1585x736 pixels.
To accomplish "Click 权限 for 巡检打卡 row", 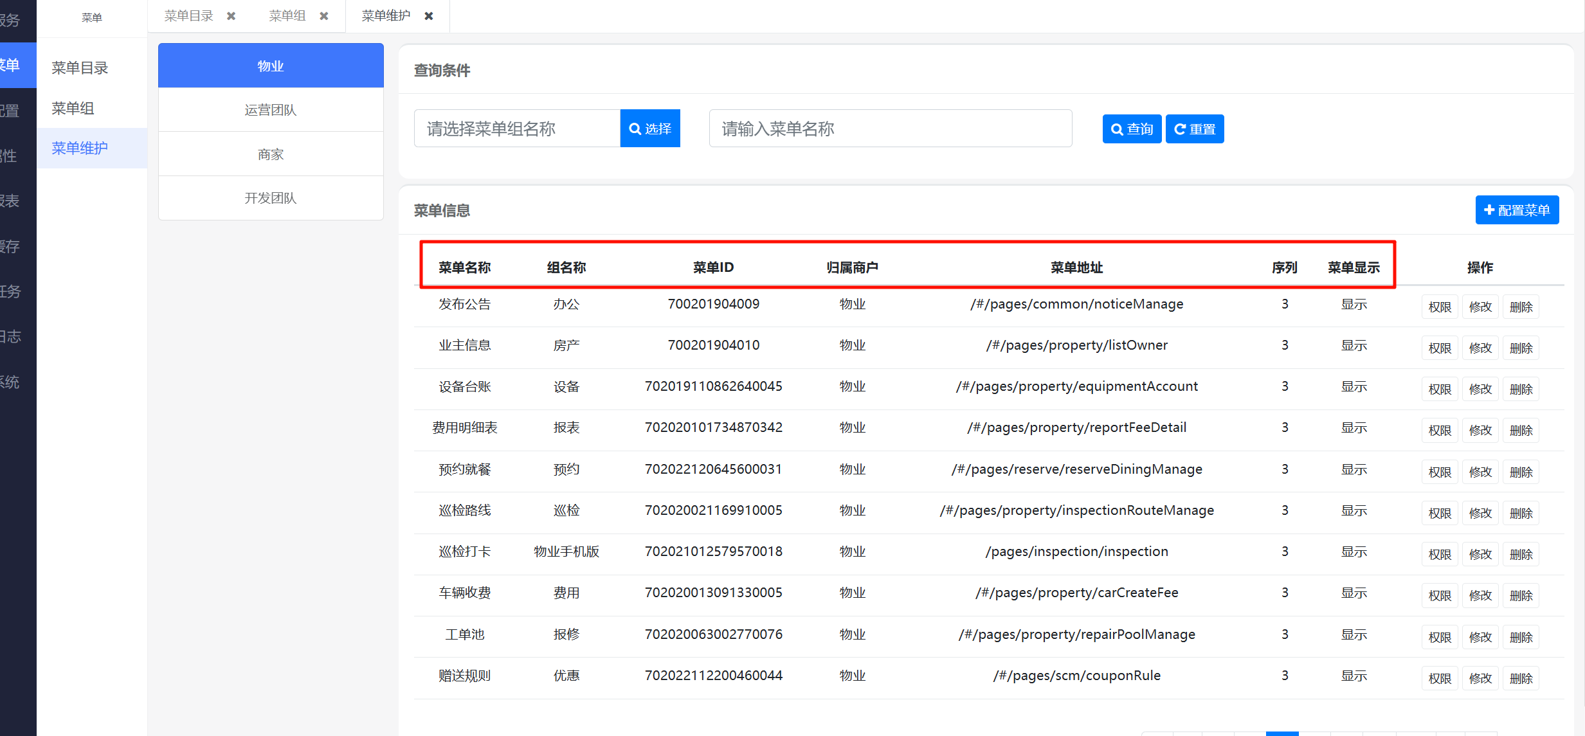I will (1440, 555).
